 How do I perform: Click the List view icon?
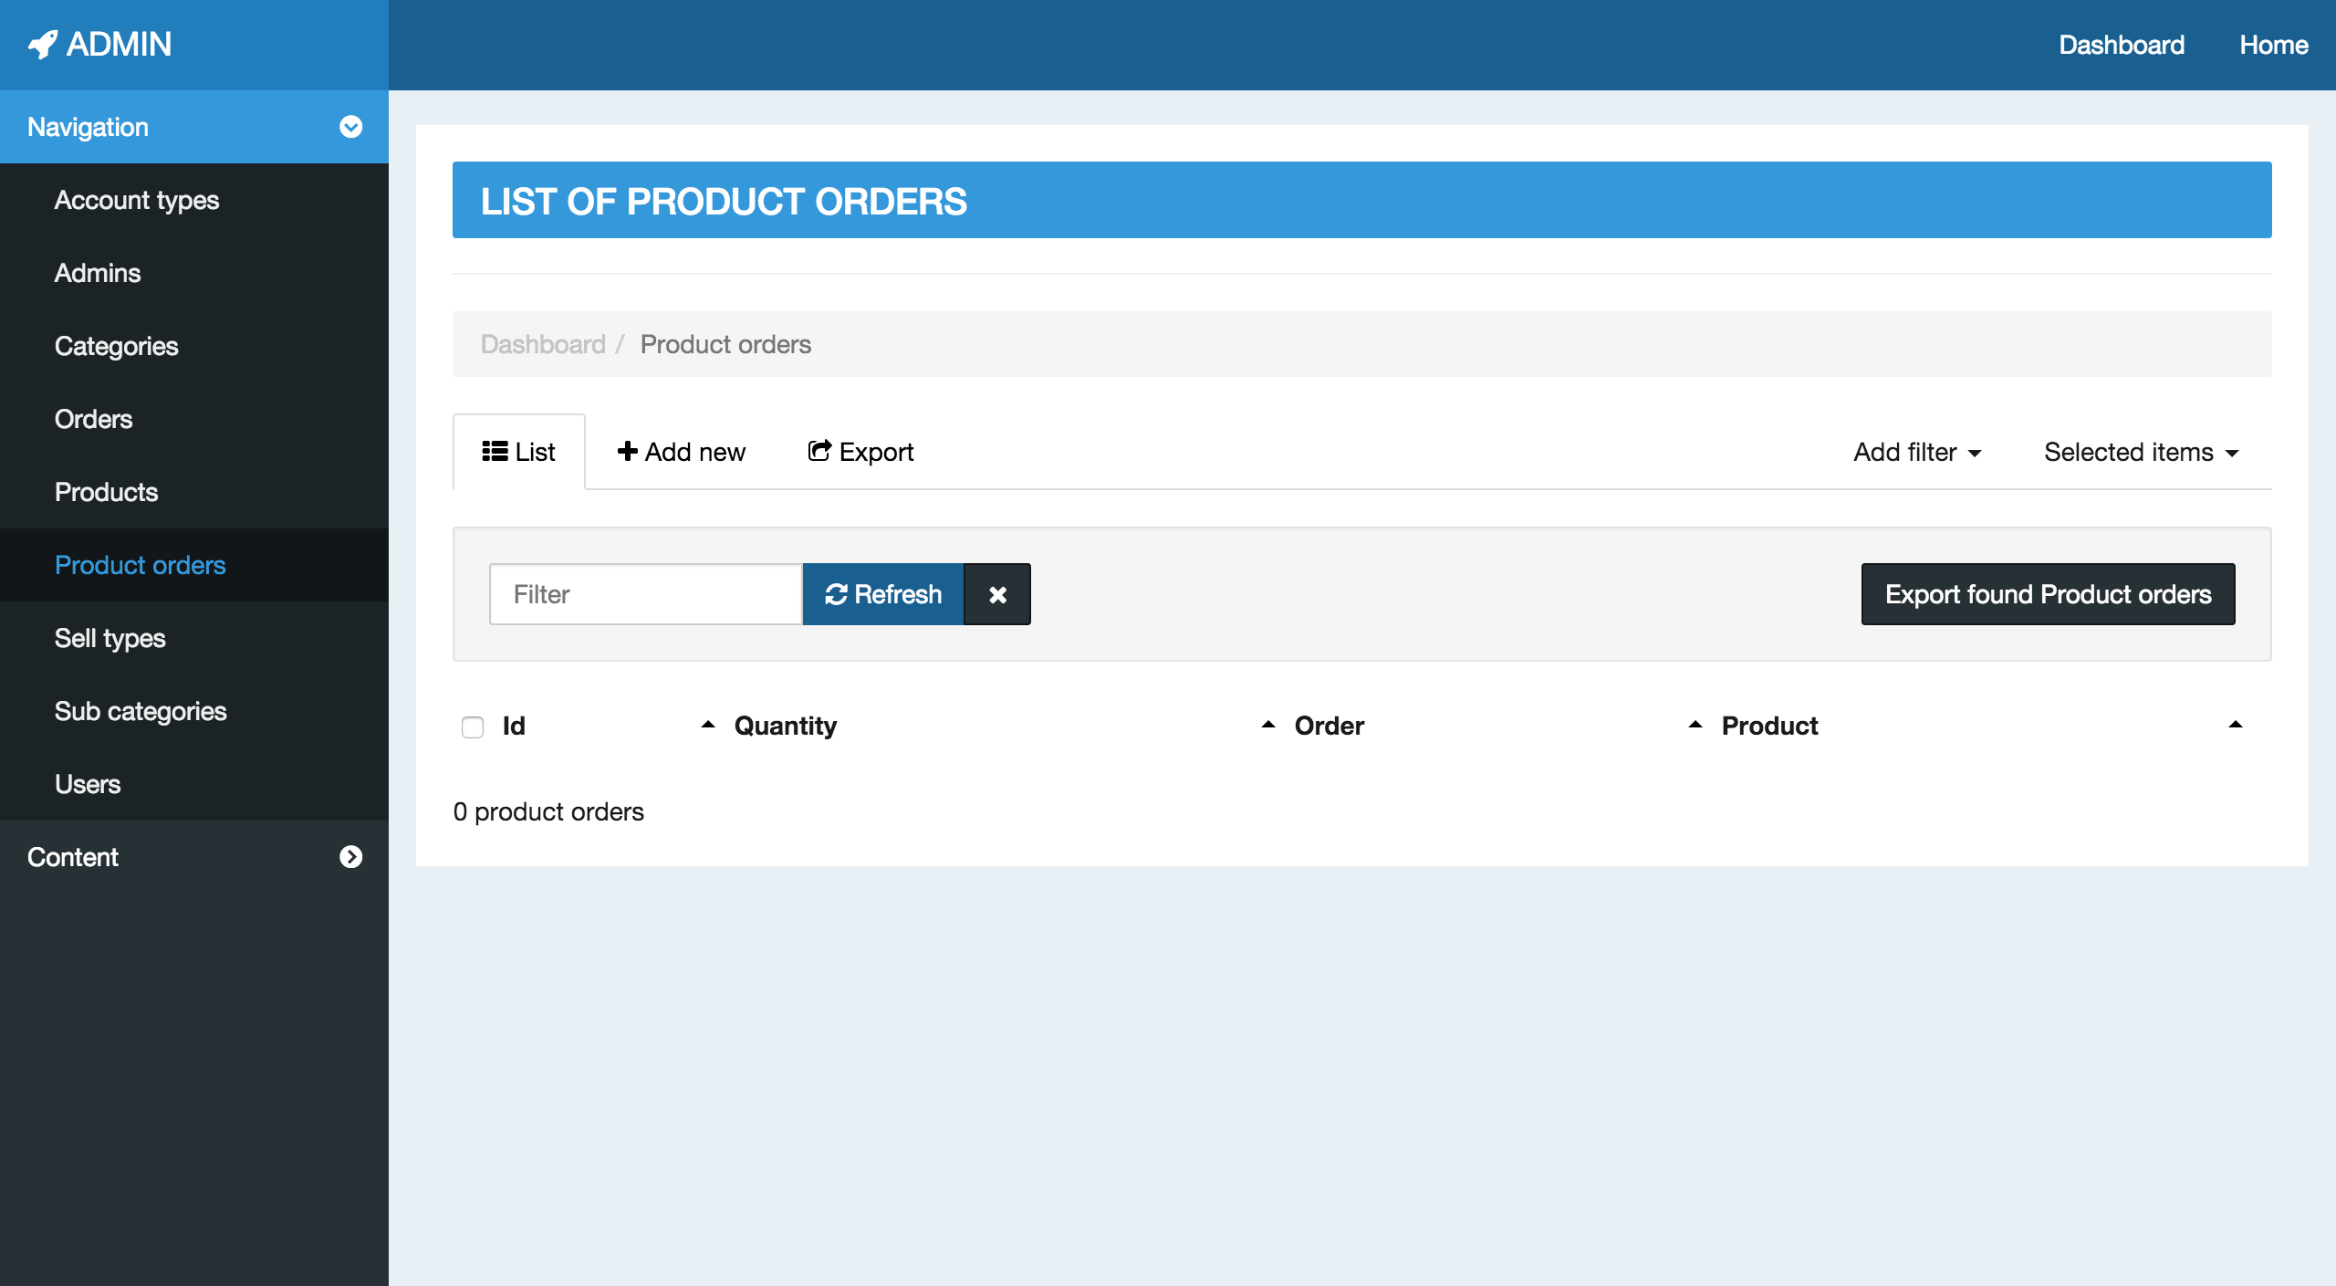point(494,452)
